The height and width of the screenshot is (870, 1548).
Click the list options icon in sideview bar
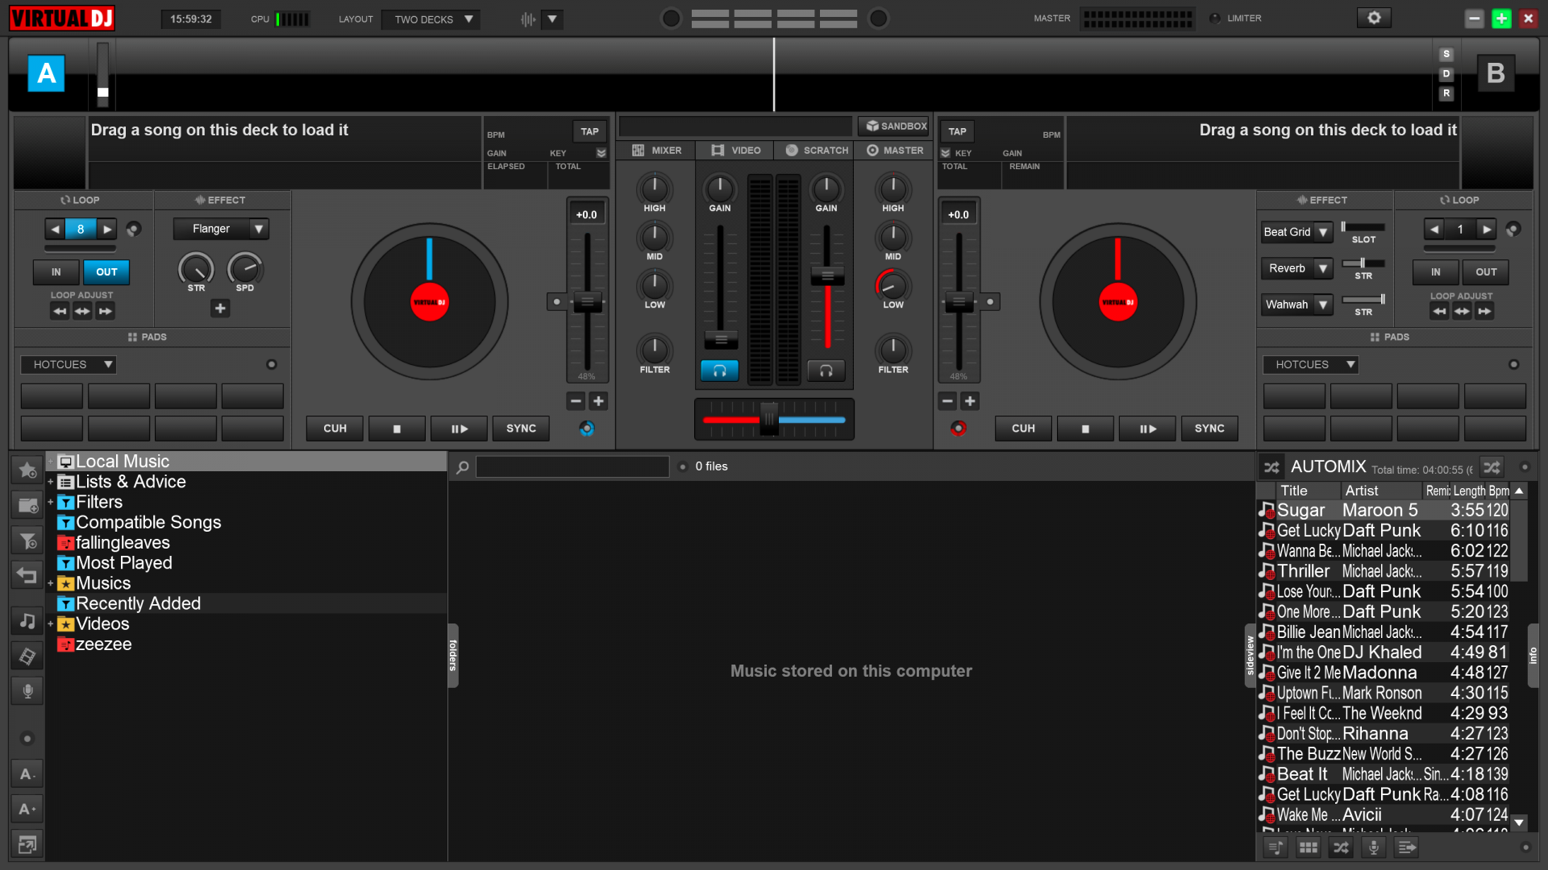click(1407, 847)
